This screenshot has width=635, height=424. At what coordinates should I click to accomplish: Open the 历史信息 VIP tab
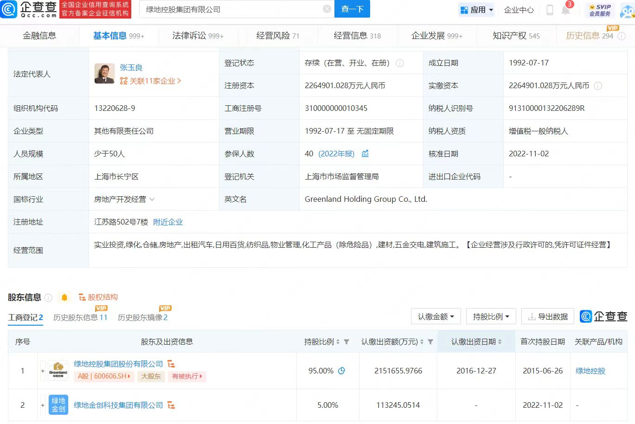(590, 36)
